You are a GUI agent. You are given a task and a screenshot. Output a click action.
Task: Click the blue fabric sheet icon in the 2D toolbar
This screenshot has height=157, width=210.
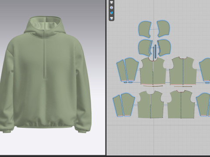(x=112, y=13)
